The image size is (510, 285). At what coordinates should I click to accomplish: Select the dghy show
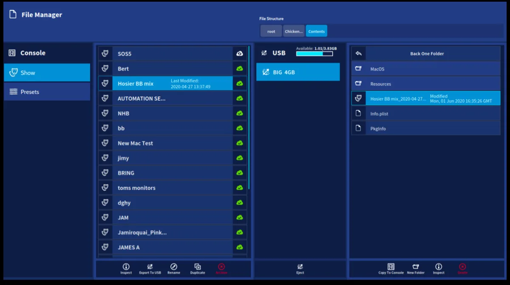(173, 202)
